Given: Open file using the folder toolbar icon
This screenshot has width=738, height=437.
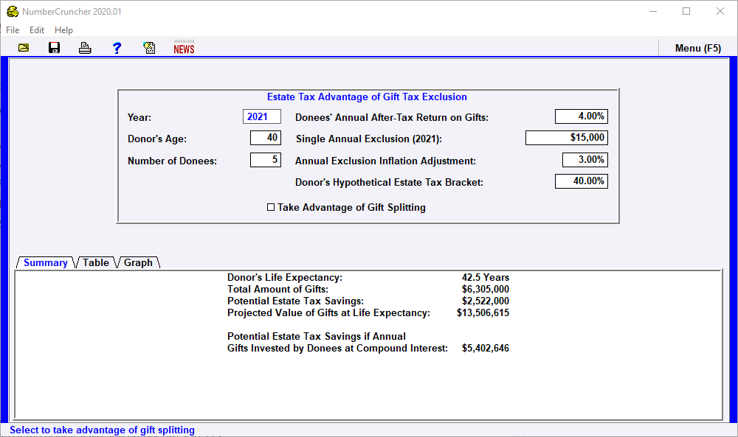Looking at the screenshot, I should click(x=24, y=48).
